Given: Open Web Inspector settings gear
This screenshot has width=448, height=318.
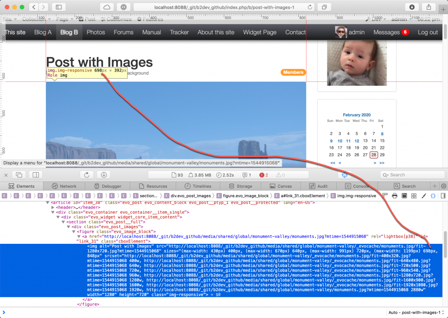Looking at the screenshot, I should [x=444, y=186].
